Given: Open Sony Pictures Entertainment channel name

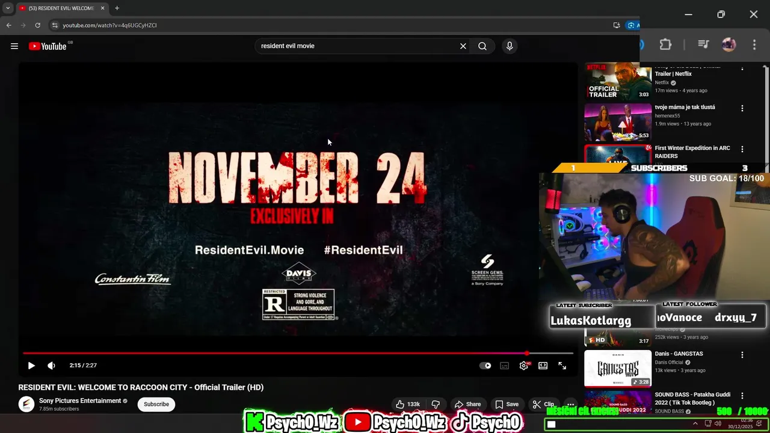Looking at the screenshot, I should coord(80,401).
